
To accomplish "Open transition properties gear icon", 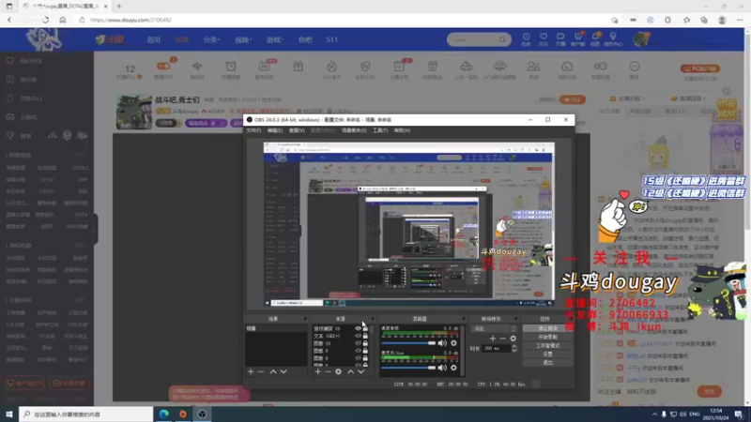I will [513, 339].
